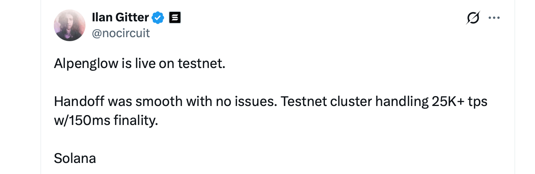This screenshot has height=174, width=535.
Task: Click the word 'testnet.' in the first line
Action: 201,63
